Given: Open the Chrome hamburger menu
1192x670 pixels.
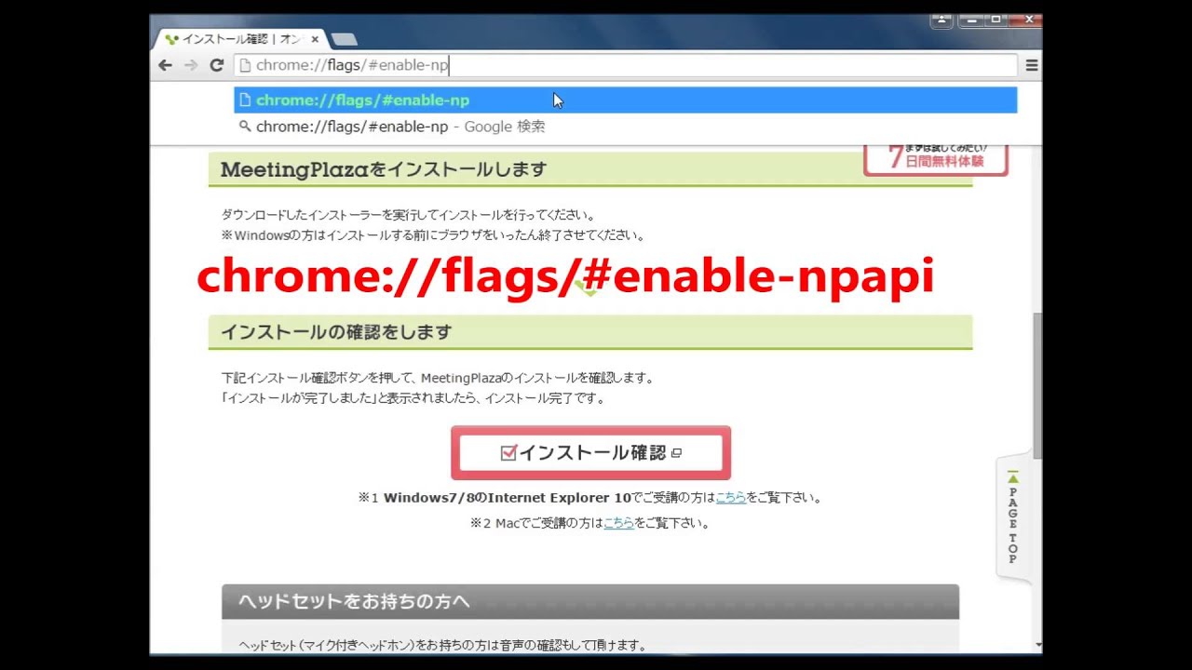Looking at the screenshot, I should coord(1032,64).
